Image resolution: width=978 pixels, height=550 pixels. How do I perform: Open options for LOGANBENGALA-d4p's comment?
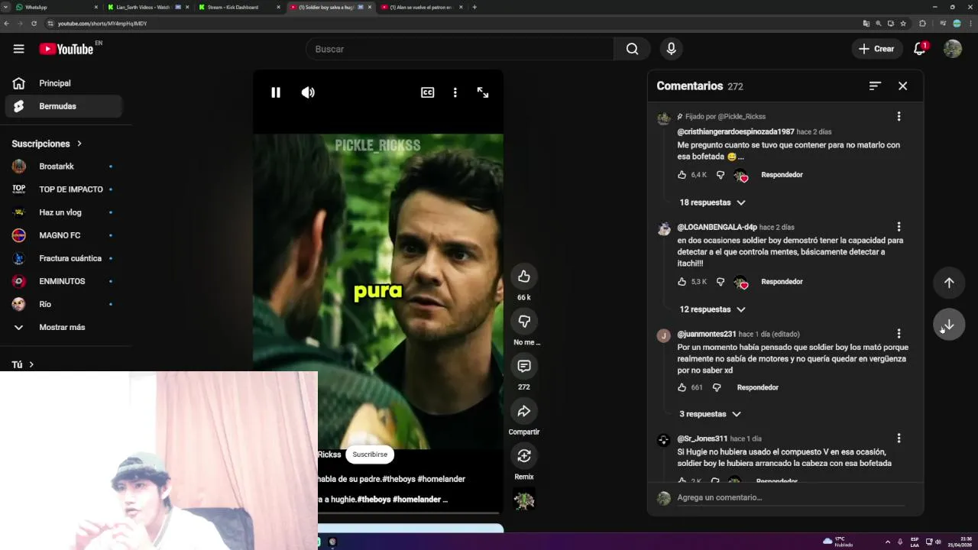click(x=899, y=227)
